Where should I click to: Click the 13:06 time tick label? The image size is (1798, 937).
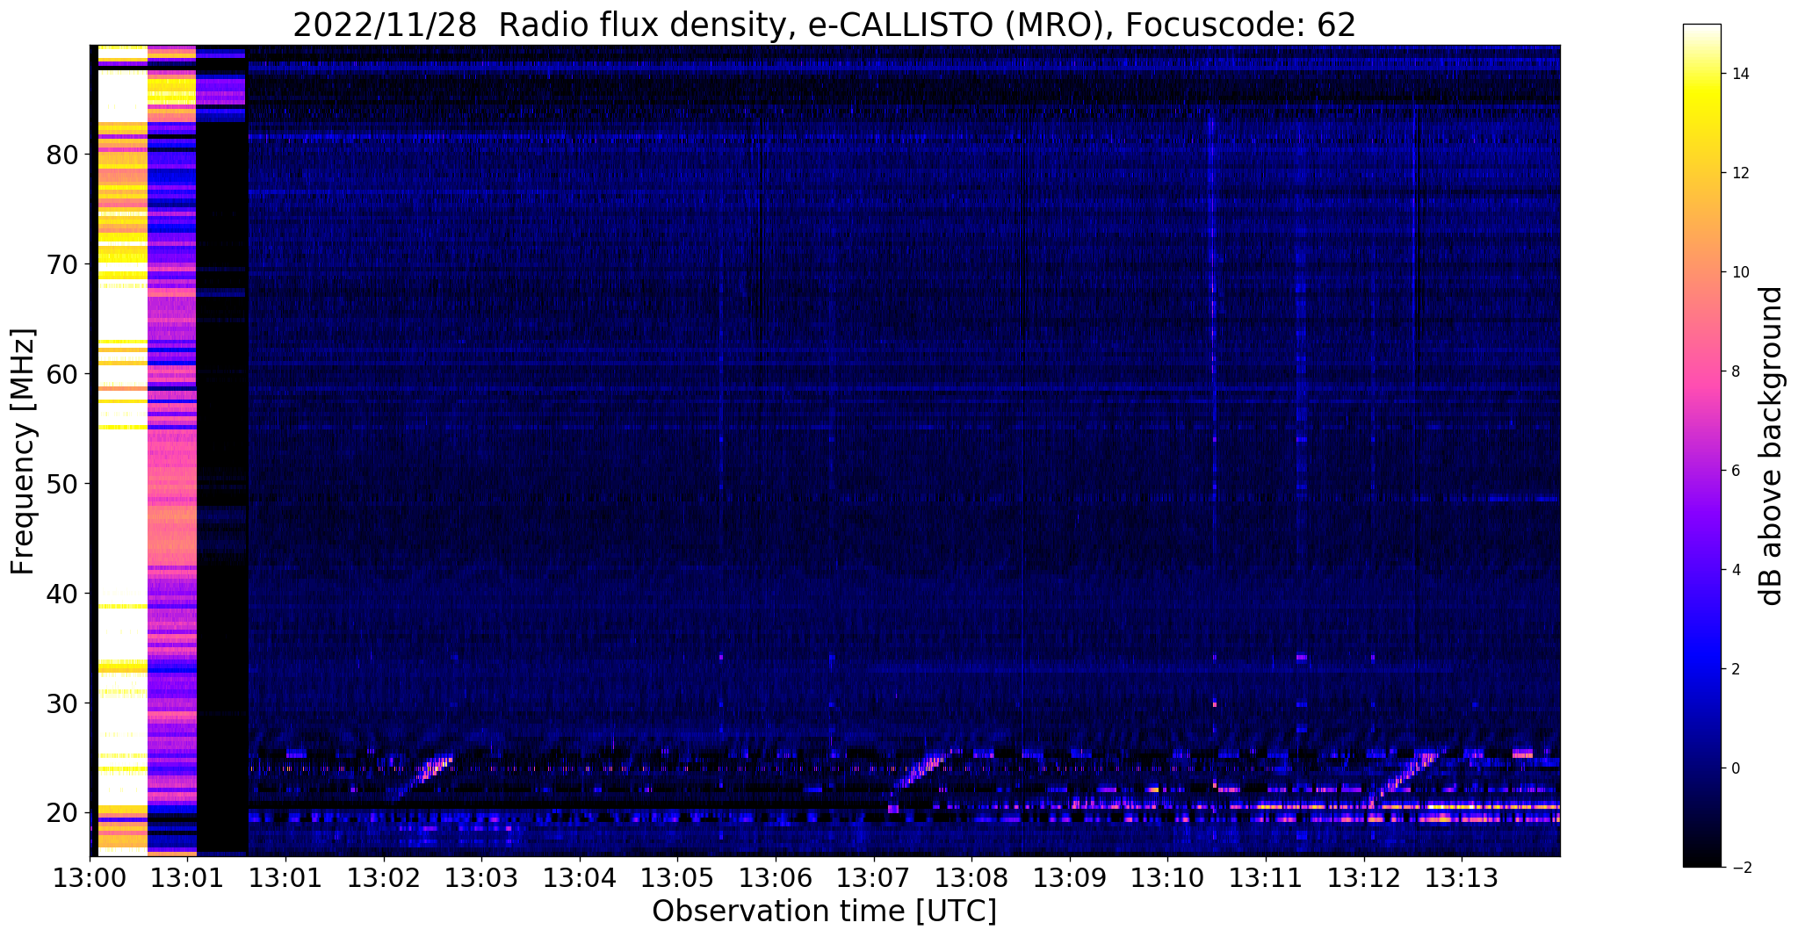pos(776,877)
